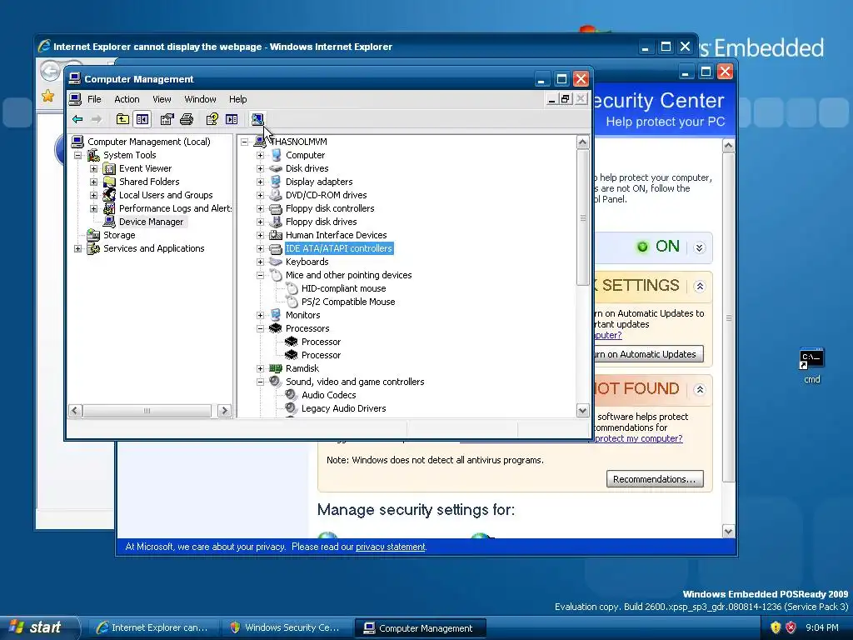853x640 pixels.
Task: Click console tree scroll right arrow
Action: click(x=224, y=411)
